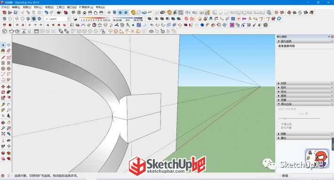Toggle the 平滑法线 checkbox
The width and height of the screenshot is (334, 180).
pyautogui.click(x=280, y=124)
